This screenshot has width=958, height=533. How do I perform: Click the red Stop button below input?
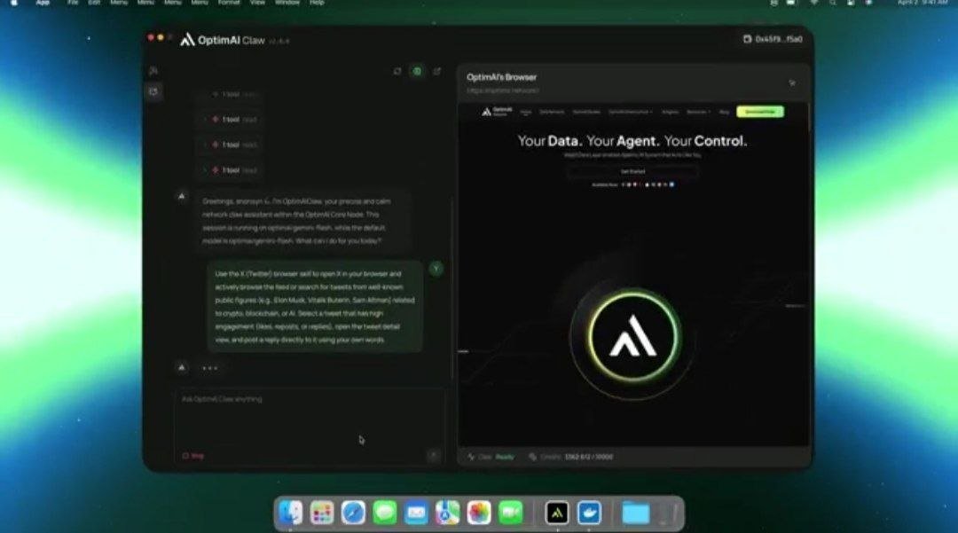193,456
